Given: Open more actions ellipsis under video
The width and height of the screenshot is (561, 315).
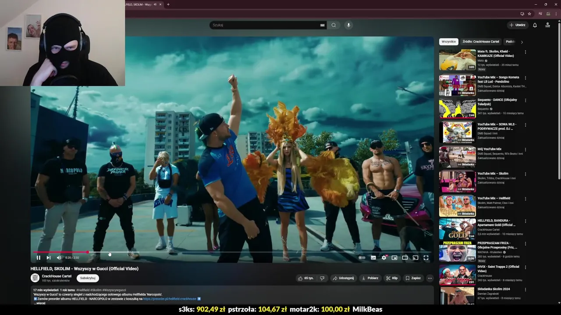Looking at the screenshot, I should tap(430, 278).
